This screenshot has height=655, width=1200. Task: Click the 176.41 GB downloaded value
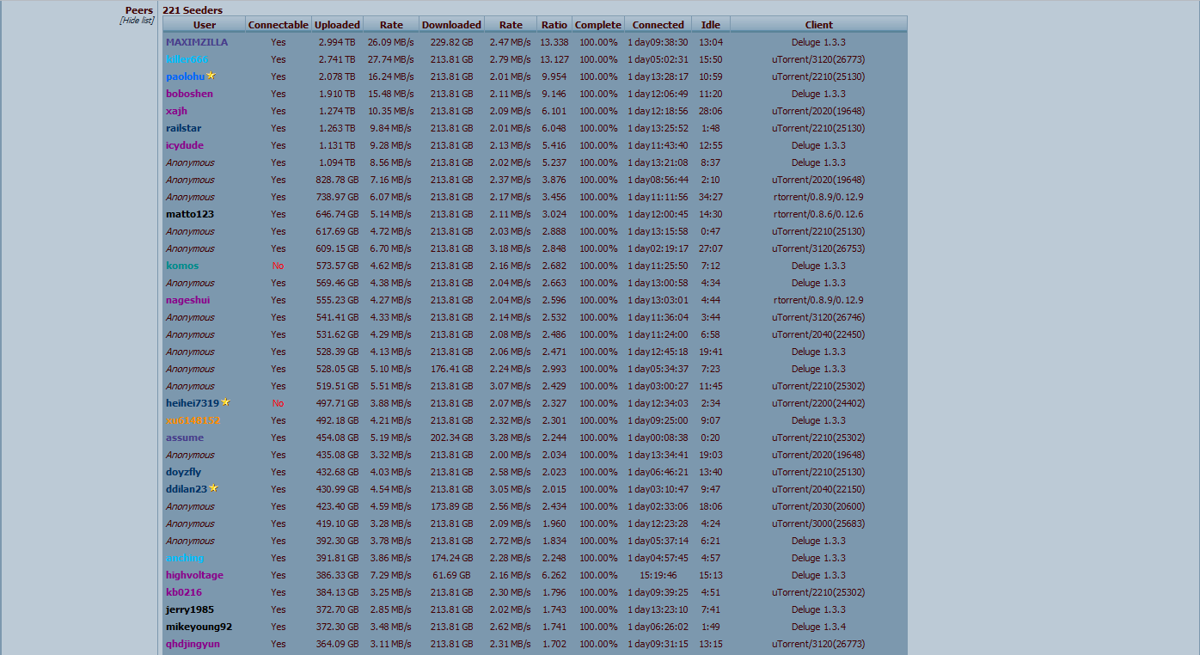pyautogui.click(x=451, y=369)
